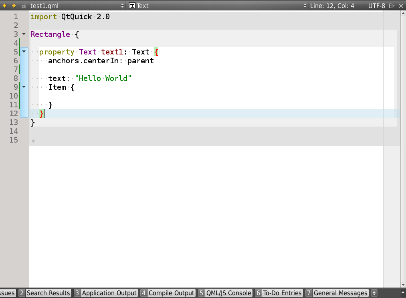Click the go back navigation arrow
This screenshot has height=298, width=406.
click(x=5, y=6)
